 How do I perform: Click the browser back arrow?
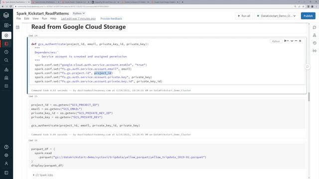2,6
